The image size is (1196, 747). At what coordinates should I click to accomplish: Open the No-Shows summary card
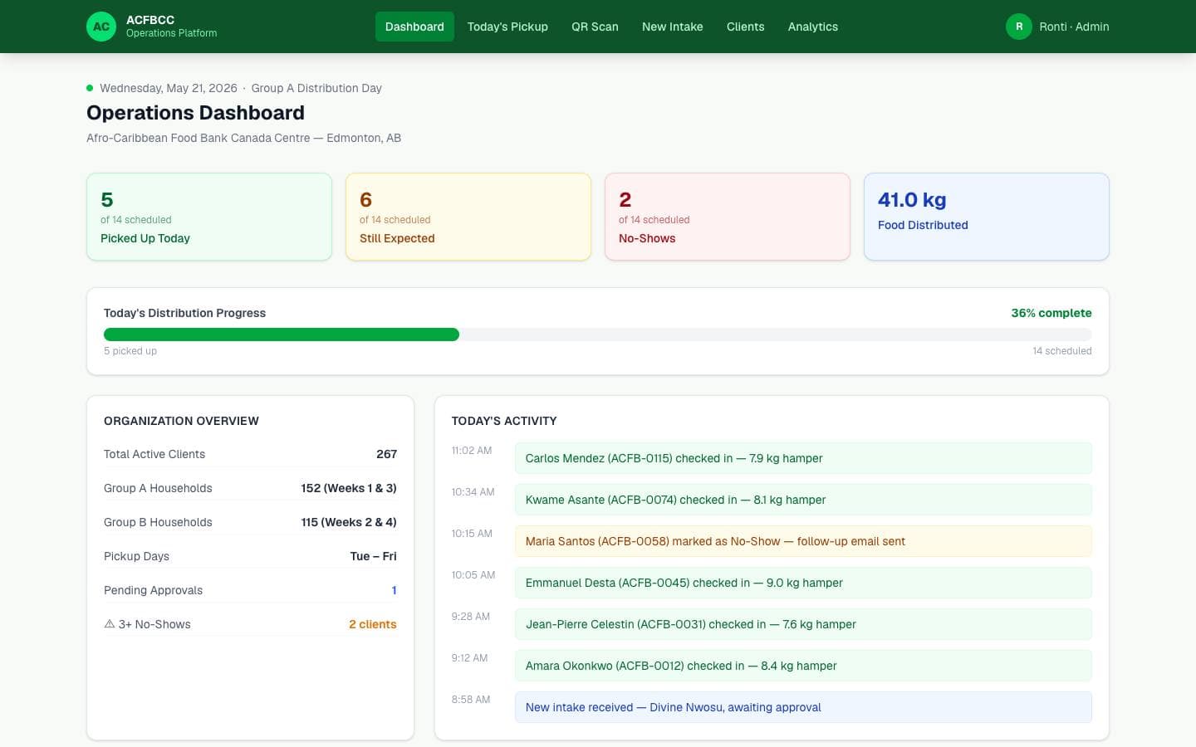(728, 217)
